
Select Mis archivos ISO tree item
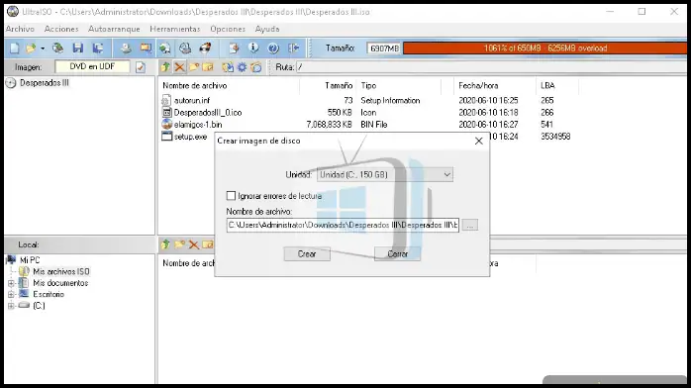tap(60, 272)
